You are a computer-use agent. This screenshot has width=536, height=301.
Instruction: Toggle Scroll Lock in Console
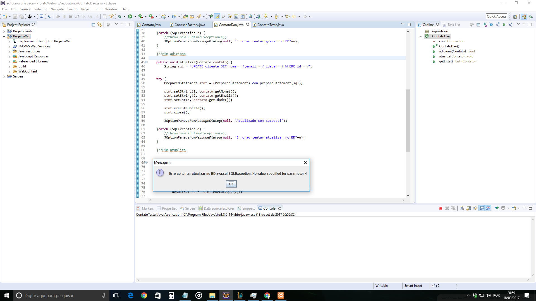coord(469,208)
